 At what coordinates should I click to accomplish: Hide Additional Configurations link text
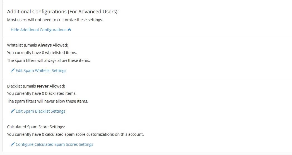pos(38,30)
